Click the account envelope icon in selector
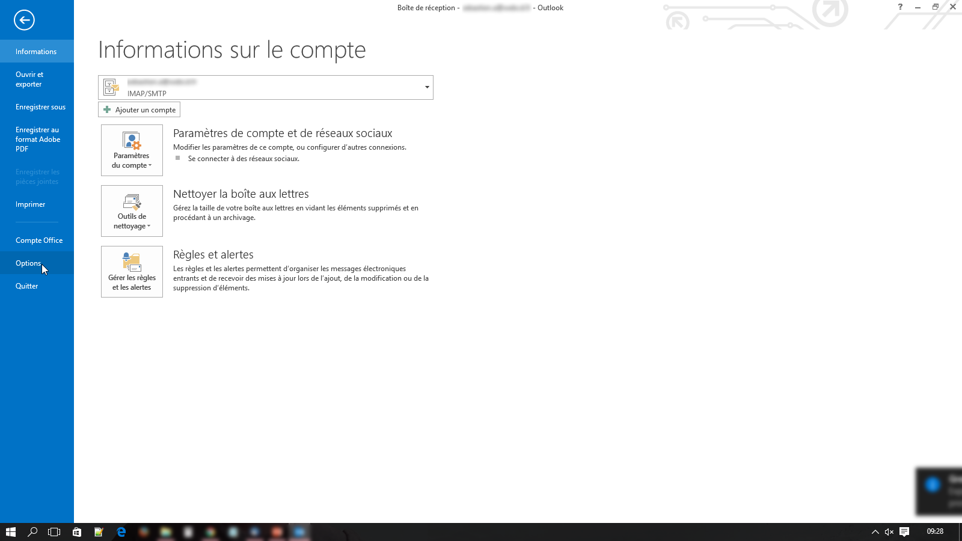This screenshot has height=541, width=962. pos(111,87)
